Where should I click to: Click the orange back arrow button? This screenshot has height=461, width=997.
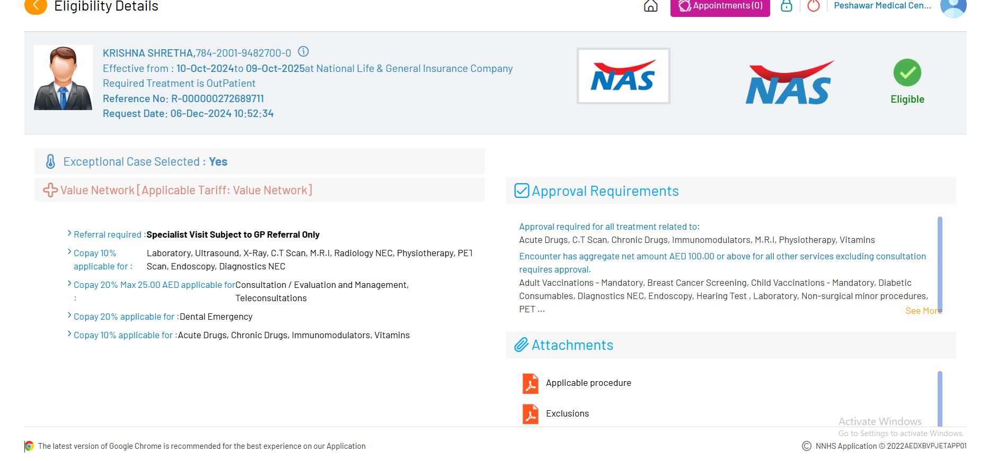pos(36,6)
